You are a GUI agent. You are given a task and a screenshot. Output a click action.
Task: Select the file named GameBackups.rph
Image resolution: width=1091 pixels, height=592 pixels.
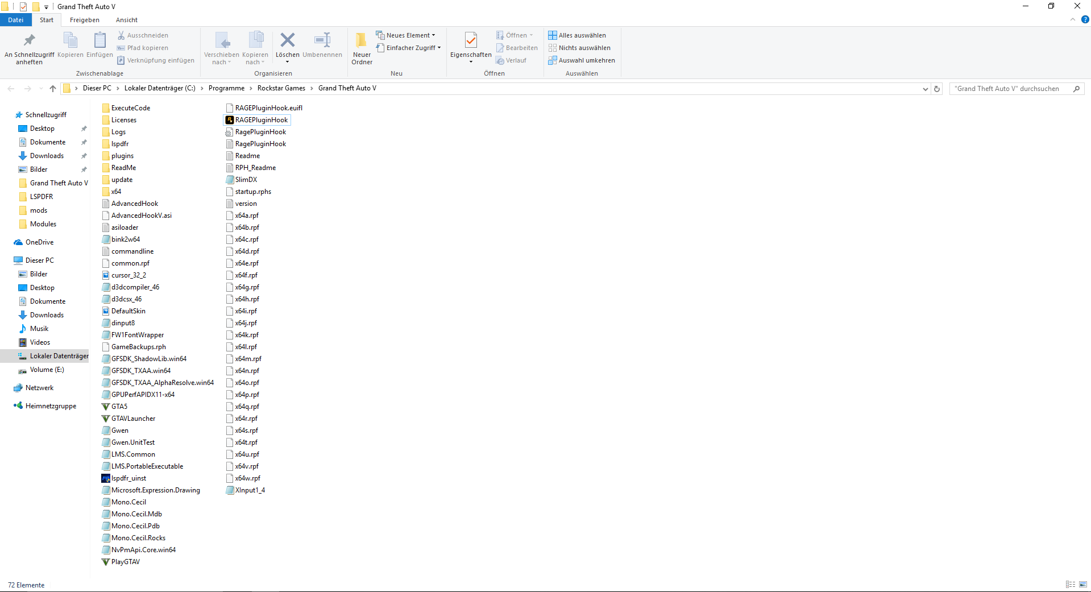click(x=134, y=347)
